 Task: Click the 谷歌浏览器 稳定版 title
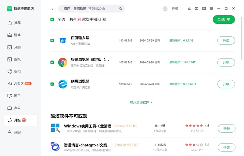[90, 59]
